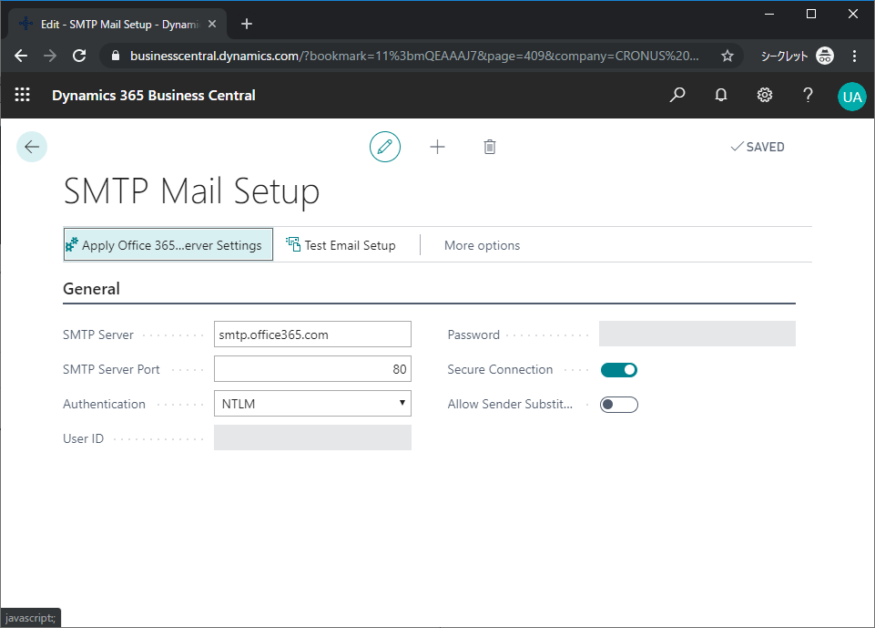Click the SMTP Server input field
The width and height of the screenshot is (875, 628).
tap(312, 335)
